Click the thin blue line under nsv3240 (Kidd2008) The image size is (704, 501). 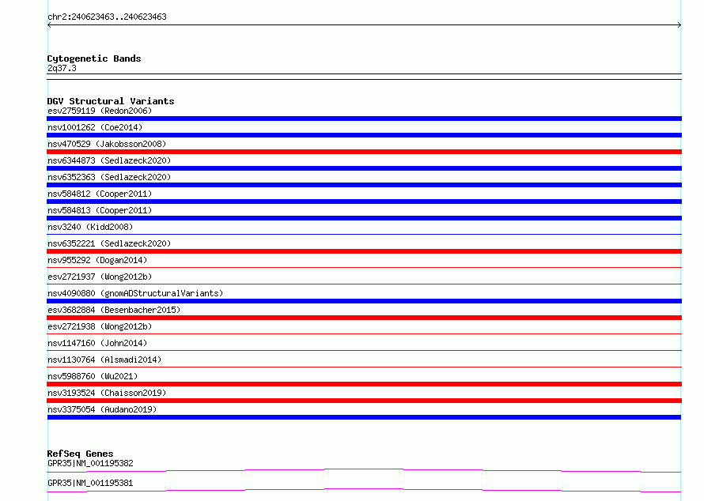pos(364,234)
